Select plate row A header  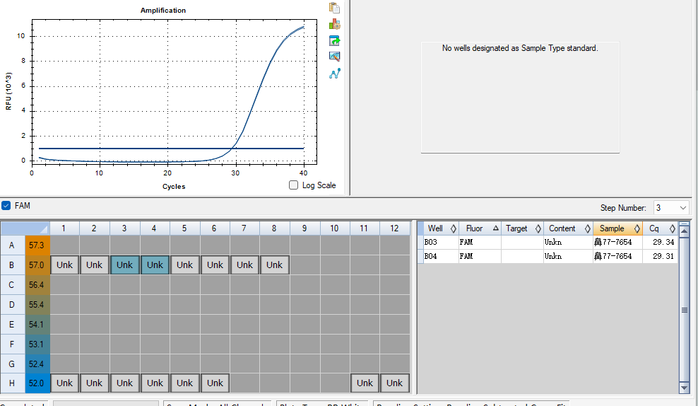(x=12, y=245)
